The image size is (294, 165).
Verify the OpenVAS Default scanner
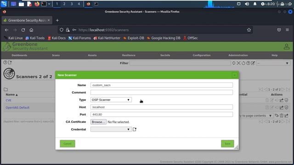[x=286, y=108]
